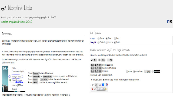Click 'Shortcuts work after activation.' text
Viewport: 173px width, 108px height.
point(101,75)
